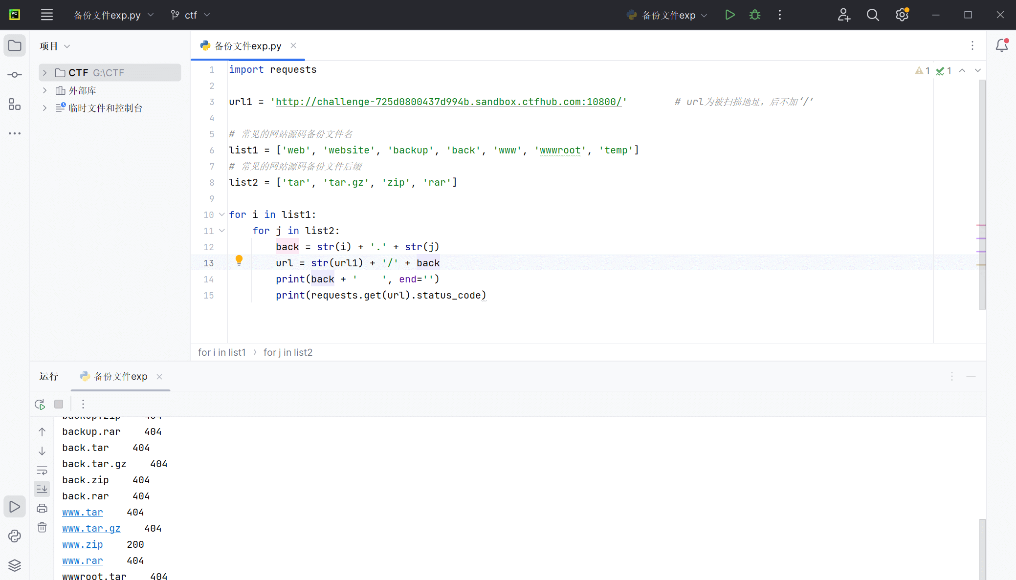This screenshot has width=1016, height=580.
Task: Go to previous highlighted error arrow
Action: tap(962, 71)
